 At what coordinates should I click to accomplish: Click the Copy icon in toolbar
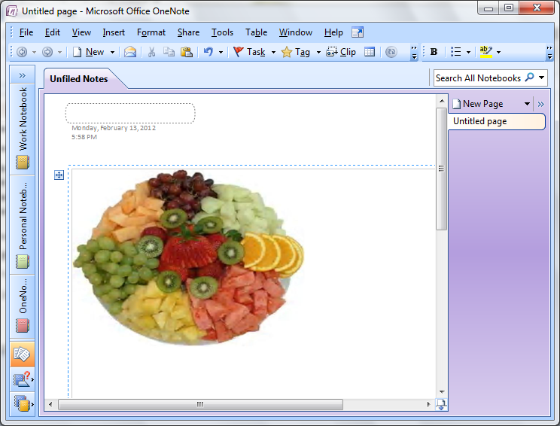coord(169,52)
